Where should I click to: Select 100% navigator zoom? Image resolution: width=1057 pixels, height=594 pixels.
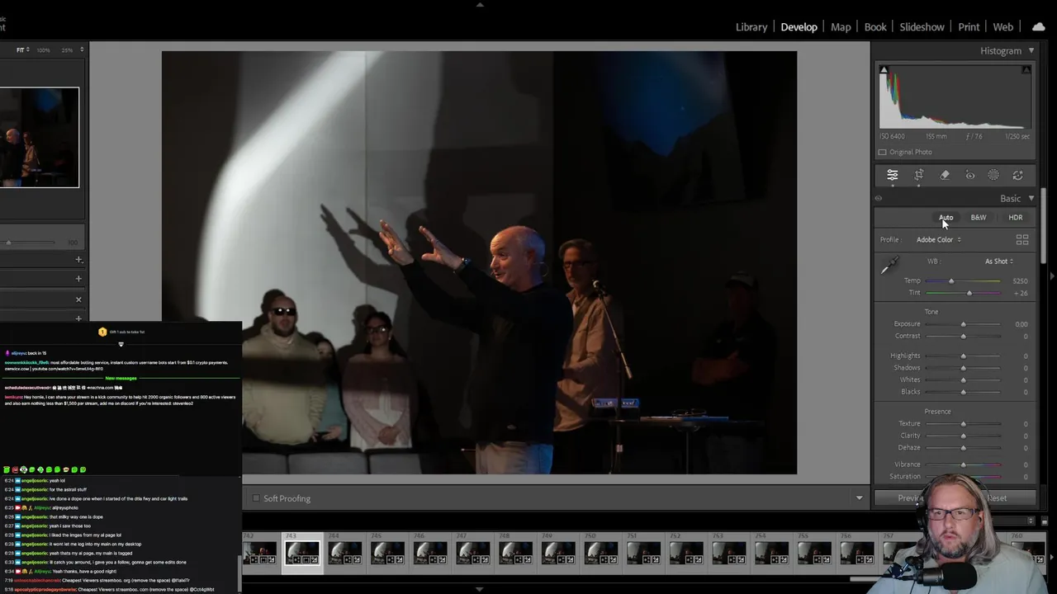pyautogui.click(x=43, y=49)
